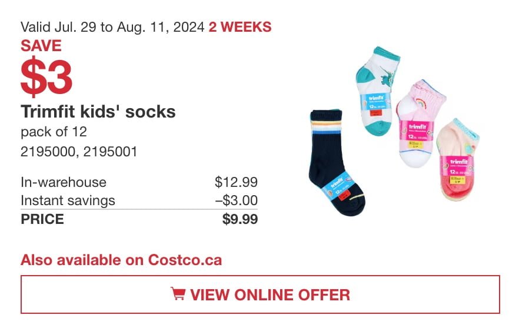The image size is (519, 335).
Task: Click the bold PRICE label
Action: point(42,219)
